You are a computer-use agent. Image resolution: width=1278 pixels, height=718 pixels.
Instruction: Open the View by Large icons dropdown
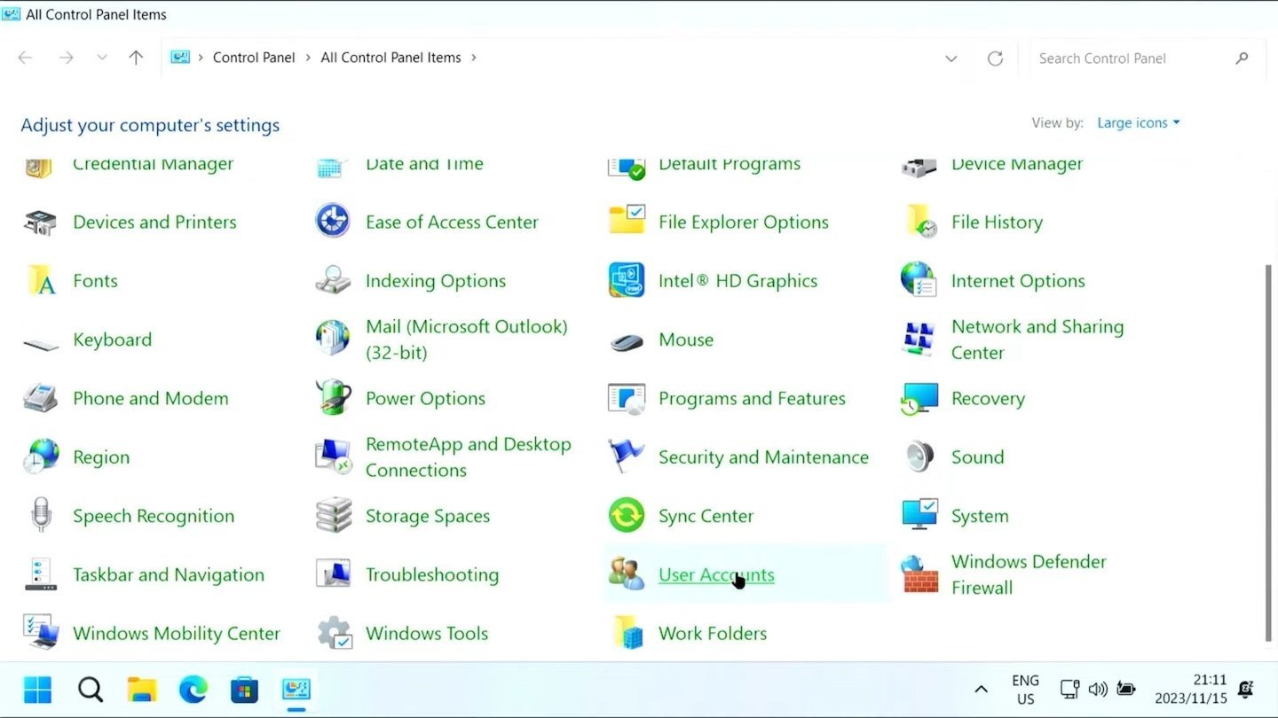1139,123
